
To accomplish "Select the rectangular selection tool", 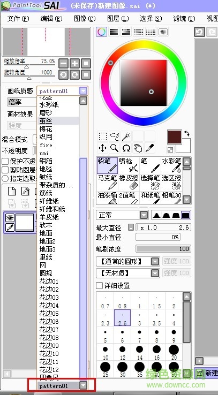I will coord(103,136).
